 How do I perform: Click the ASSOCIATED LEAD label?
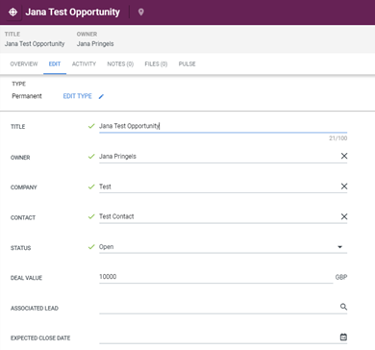[x=35, y=309]
